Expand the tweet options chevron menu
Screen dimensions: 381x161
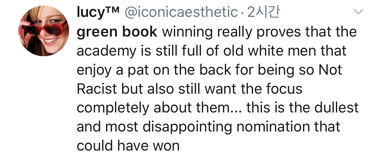point(358,12)
